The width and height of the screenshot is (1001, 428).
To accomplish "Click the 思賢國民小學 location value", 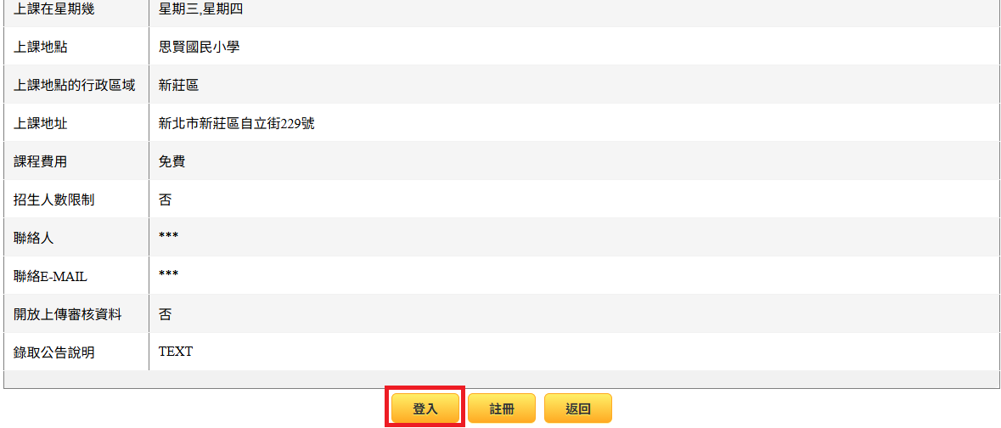I will tap(200, 47).
